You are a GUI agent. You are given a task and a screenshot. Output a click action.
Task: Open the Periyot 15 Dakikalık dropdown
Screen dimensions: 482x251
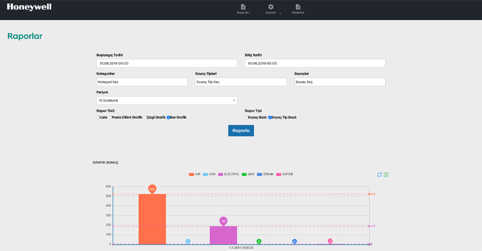[x=167, y=100]
